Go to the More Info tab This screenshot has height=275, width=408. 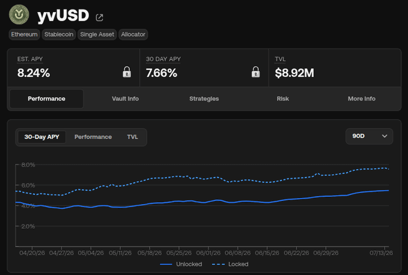click(x=361, y=99)
